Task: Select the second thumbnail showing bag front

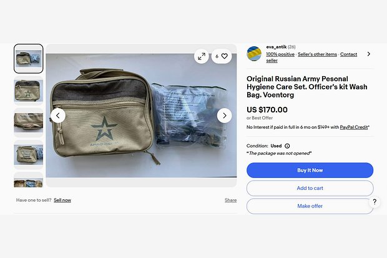Action: (28, 91)
